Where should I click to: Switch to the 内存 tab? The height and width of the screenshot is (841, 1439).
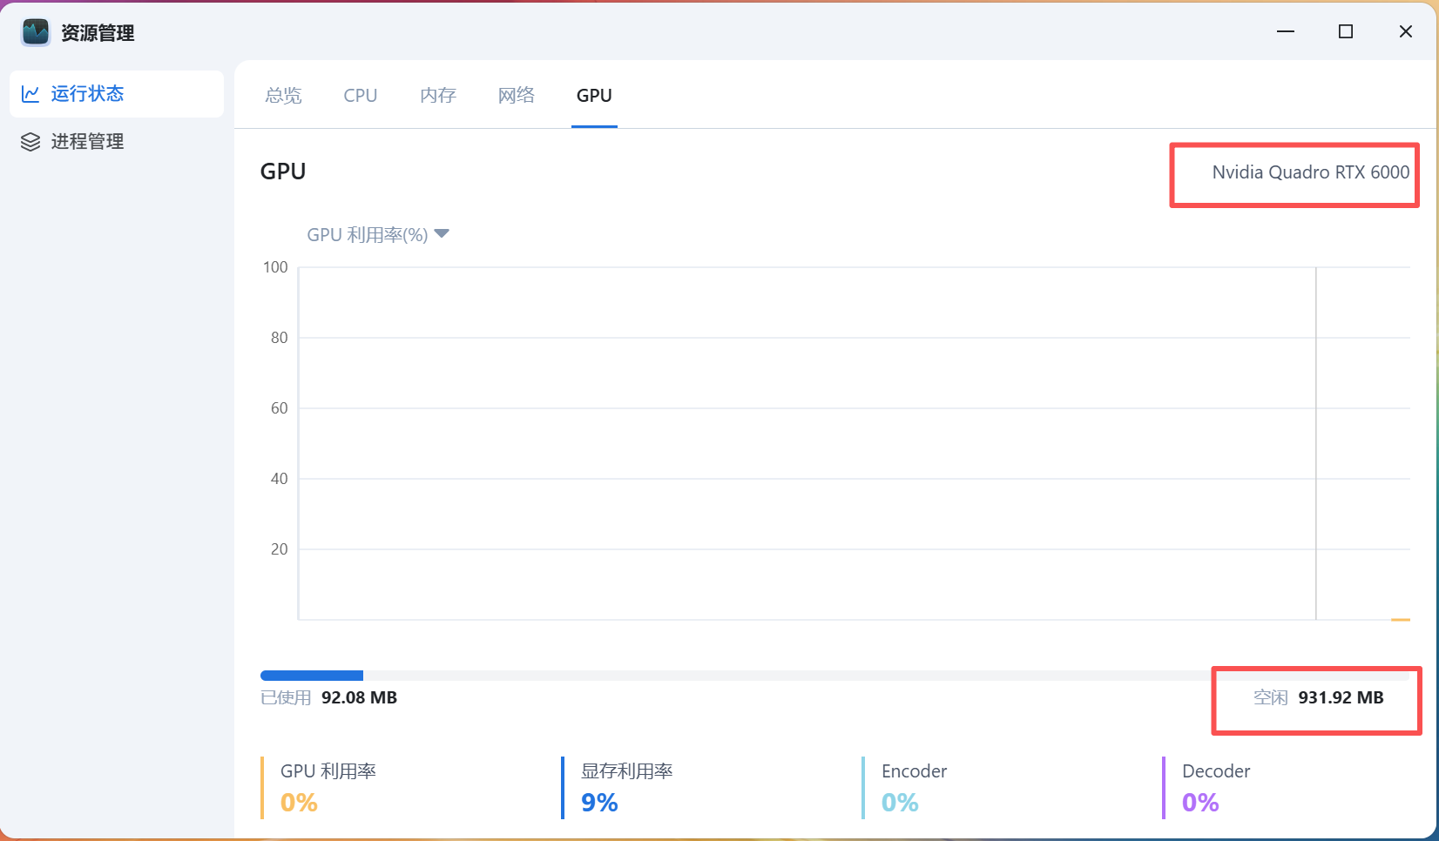438,96
